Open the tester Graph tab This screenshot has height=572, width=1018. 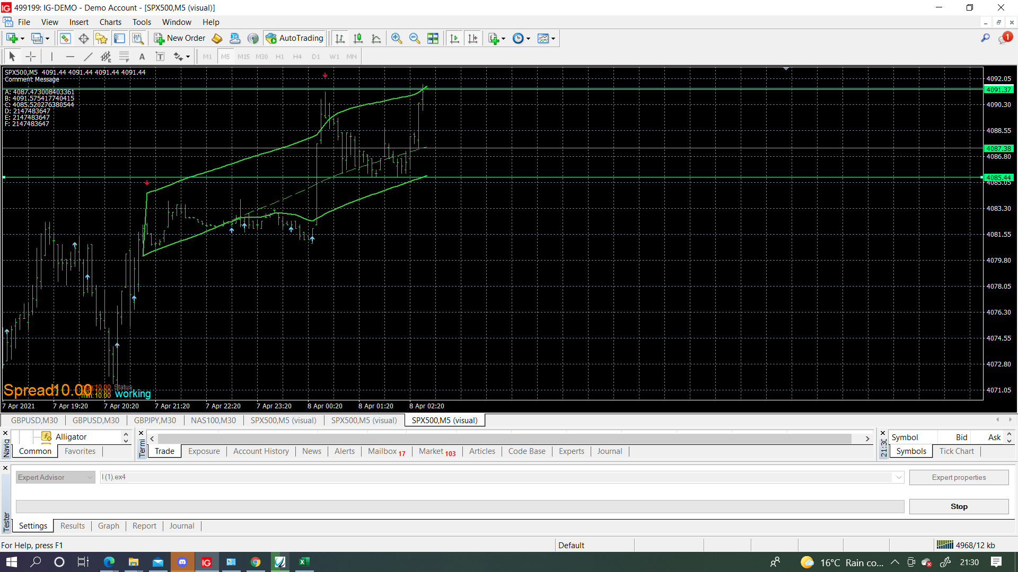click(x=109, y=526)
